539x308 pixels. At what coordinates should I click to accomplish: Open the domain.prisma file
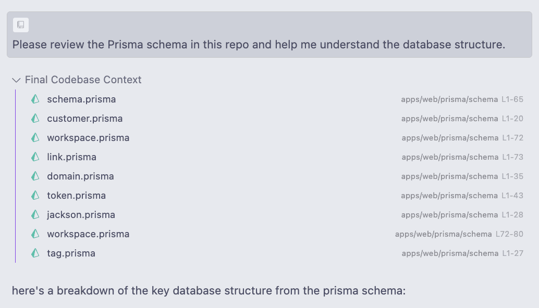(80, 176)
